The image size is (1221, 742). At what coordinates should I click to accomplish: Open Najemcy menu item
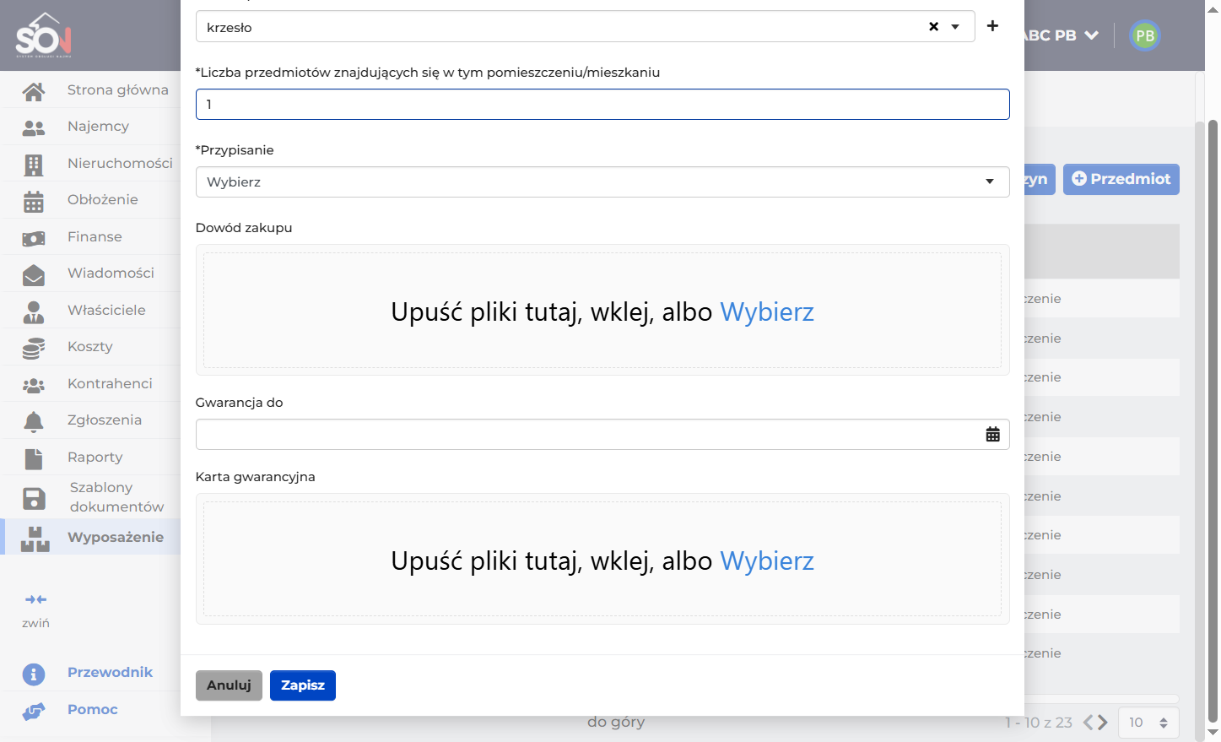(98, 127)
